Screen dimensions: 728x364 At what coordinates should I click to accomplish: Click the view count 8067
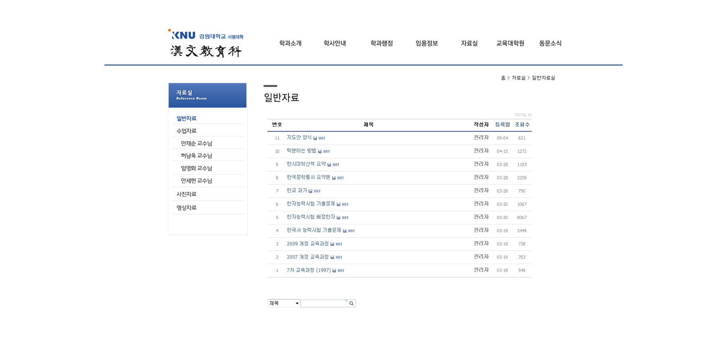click(x=522, y=218)
